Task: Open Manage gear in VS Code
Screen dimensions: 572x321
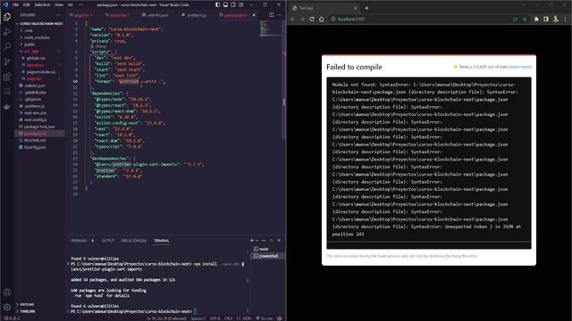Action: (x=7, y=307)
